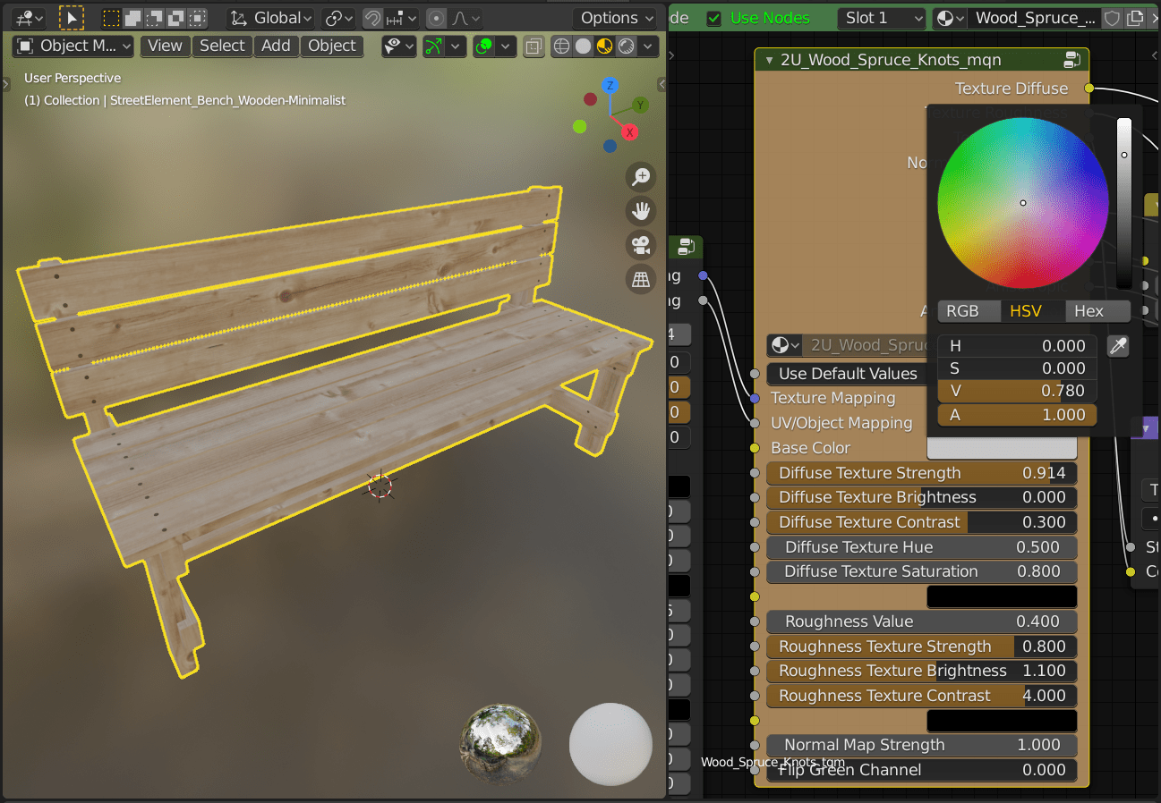This screenshot has width=1161, height=803.
Task: Collapse the 2U_Wood_Spruce_Knots_mqn node
Action: [769, 60]
